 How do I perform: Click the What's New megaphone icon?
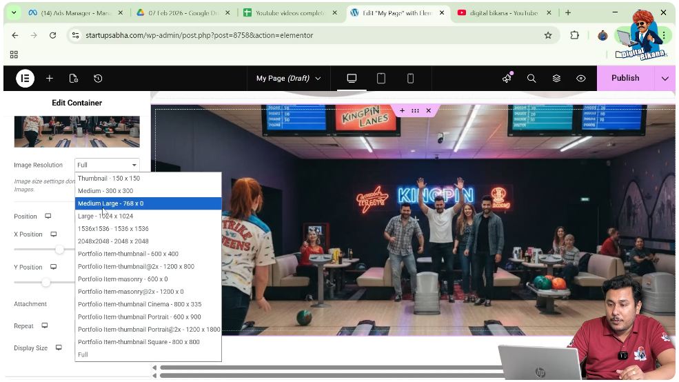(507, 78)
